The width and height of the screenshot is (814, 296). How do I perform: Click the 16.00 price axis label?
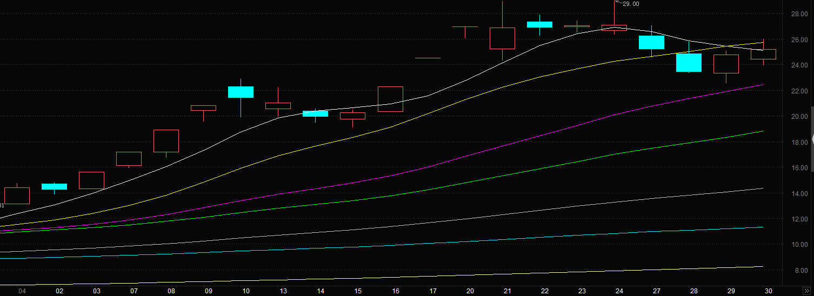click(x=799, y=168)
